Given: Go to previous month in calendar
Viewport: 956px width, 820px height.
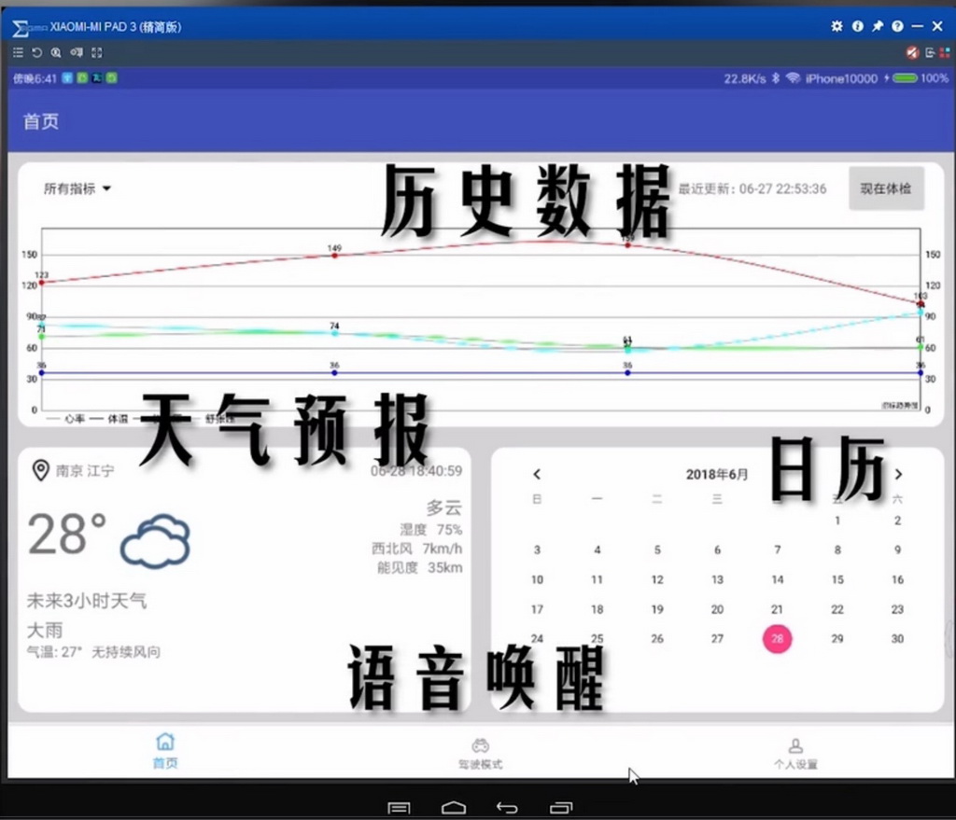Looking at the screenshot, I should pyautogui.click(x=537, y=474).
